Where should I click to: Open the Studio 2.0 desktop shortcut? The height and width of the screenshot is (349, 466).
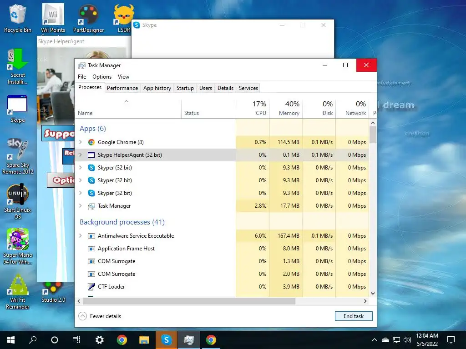coord(53,293)
